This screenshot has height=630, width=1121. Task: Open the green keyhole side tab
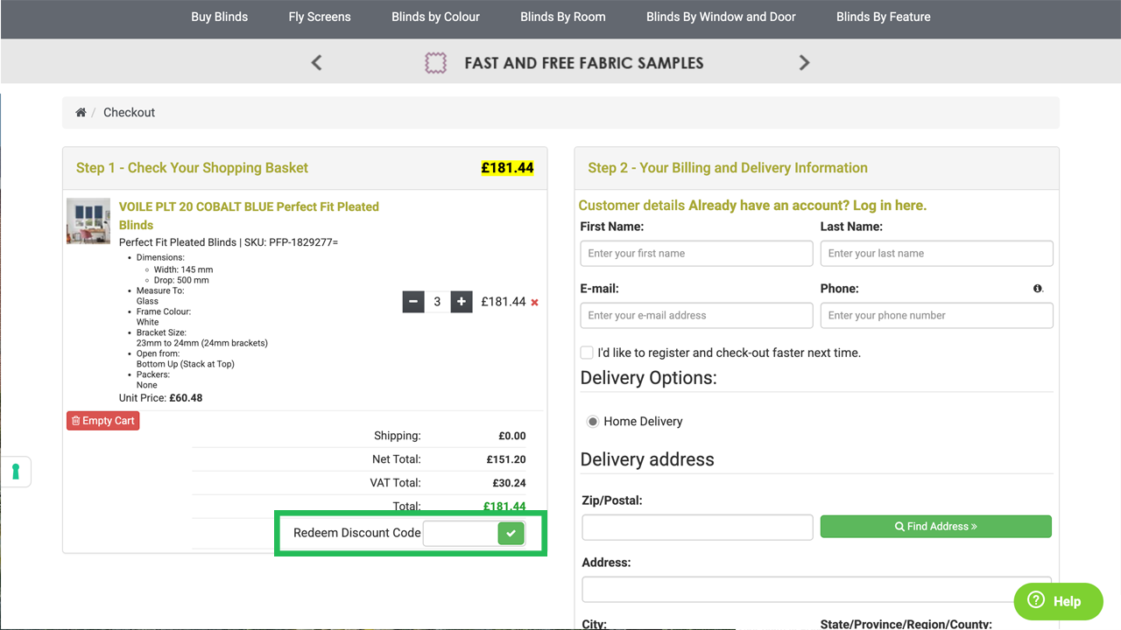[16, 472]
